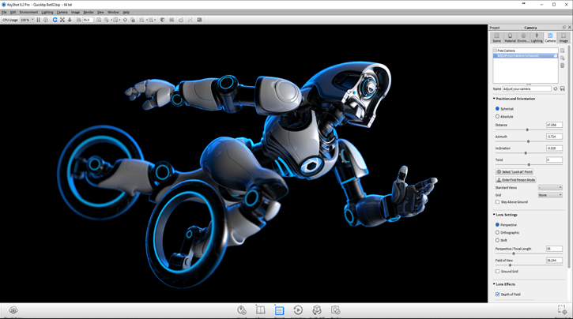Click Enter First Person Mode button

coord(515,180)
